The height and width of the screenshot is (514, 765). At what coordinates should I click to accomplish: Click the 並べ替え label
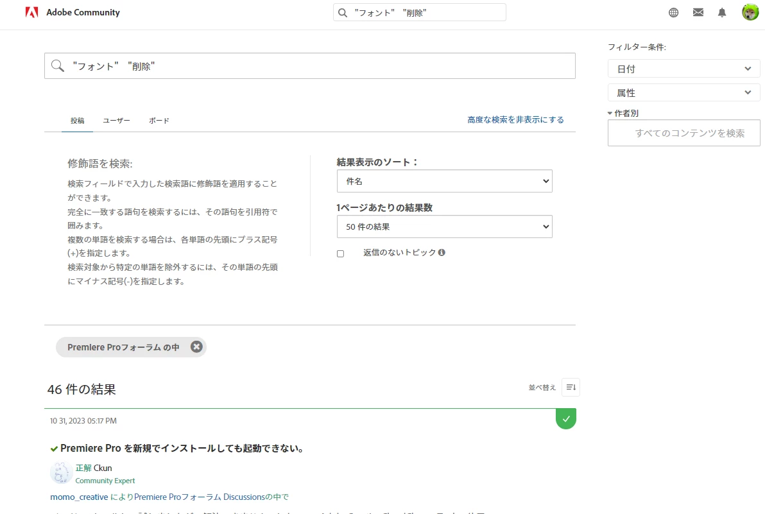[542, 387]
